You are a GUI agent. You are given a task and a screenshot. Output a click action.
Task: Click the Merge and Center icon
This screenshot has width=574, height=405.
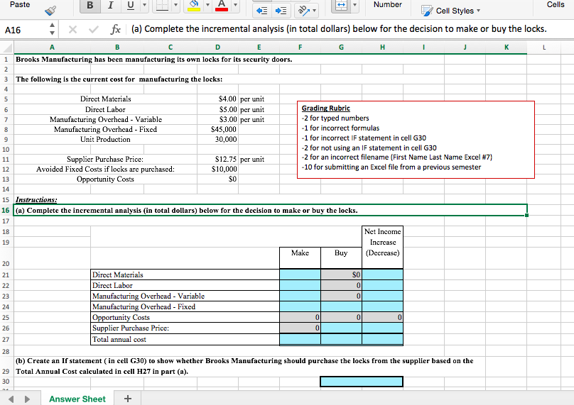(x=341, y=5)
